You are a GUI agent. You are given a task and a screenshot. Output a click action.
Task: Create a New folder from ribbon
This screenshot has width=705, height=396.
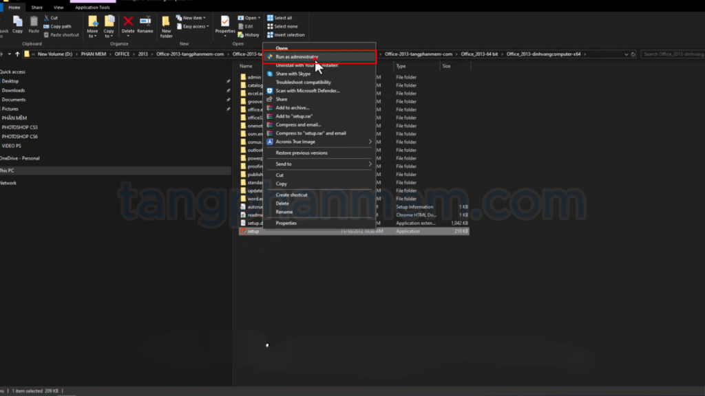tap(166, 27)
